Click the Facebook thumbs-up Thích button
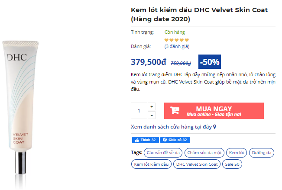The image size is (282, 190). pyautogui.click(x=145, y=140)
